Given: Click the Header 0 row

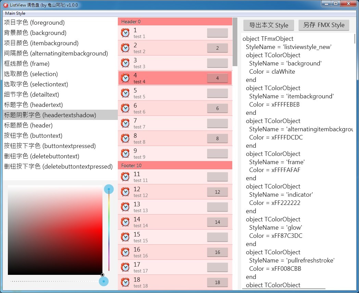Looking at the screenshot, I should click(x=175, y=22).
